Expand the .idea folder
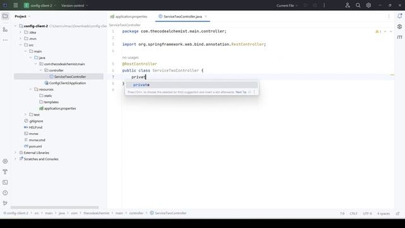This screenshot has height=228, width=405. tap(21, 32)
